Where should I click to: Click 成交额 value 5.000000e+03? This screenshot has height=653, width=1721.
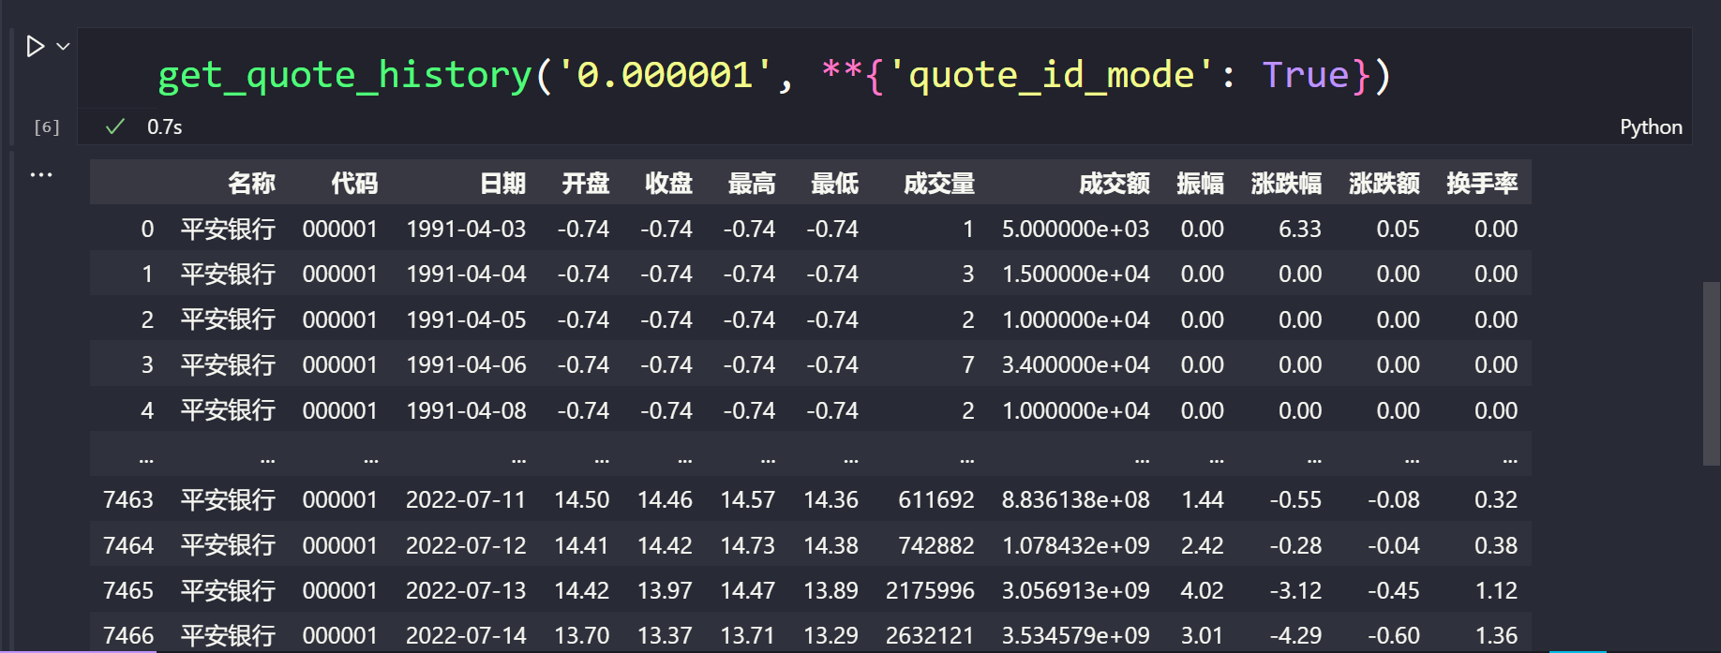tap(1075, 230)
